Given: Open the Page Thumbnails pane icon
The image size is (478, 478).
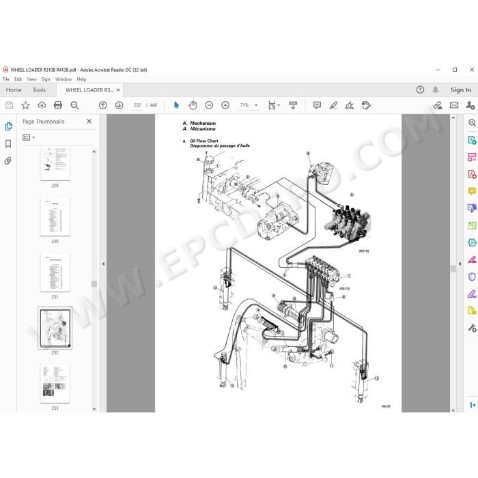Looking at the screenshot, I should click(8, 126).
